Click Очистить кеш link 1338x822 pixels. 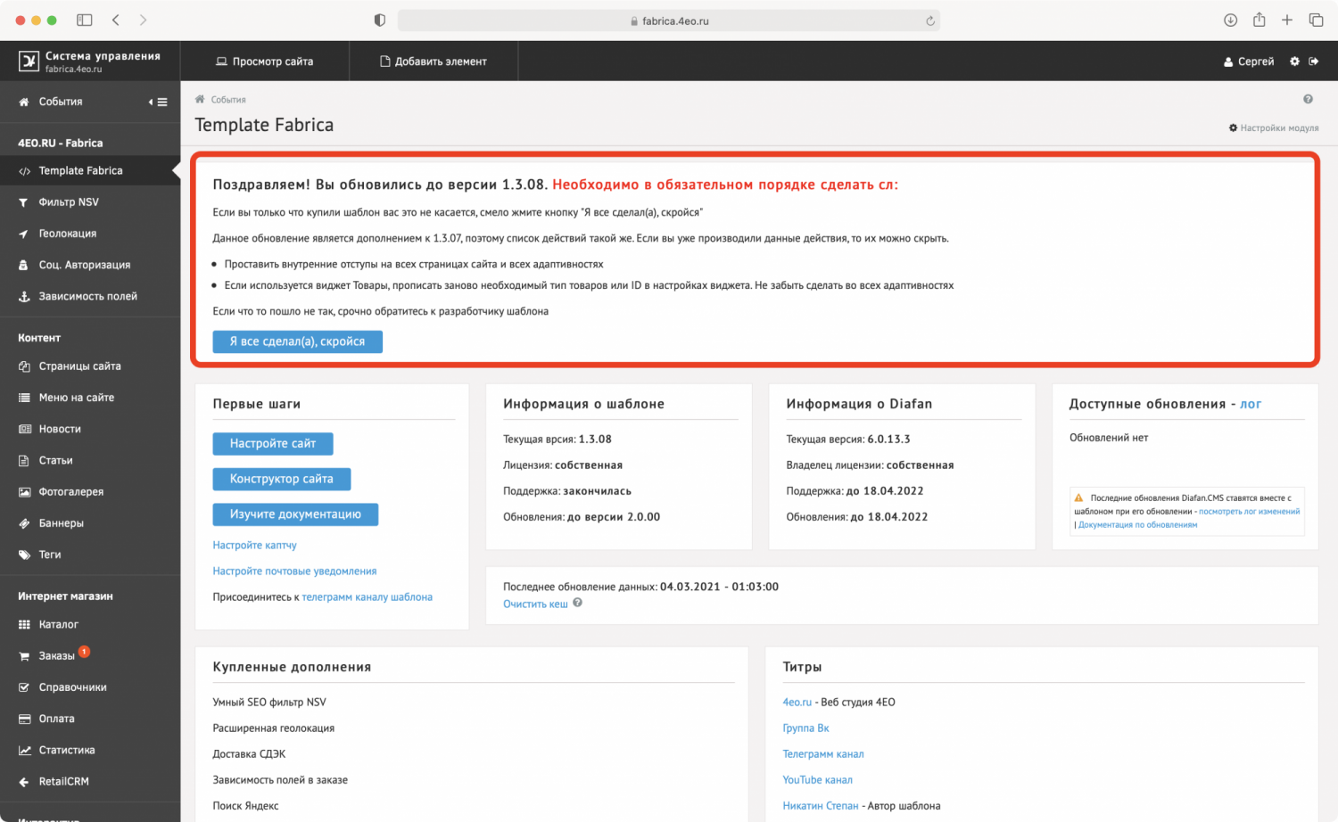(x=535, y=604)
